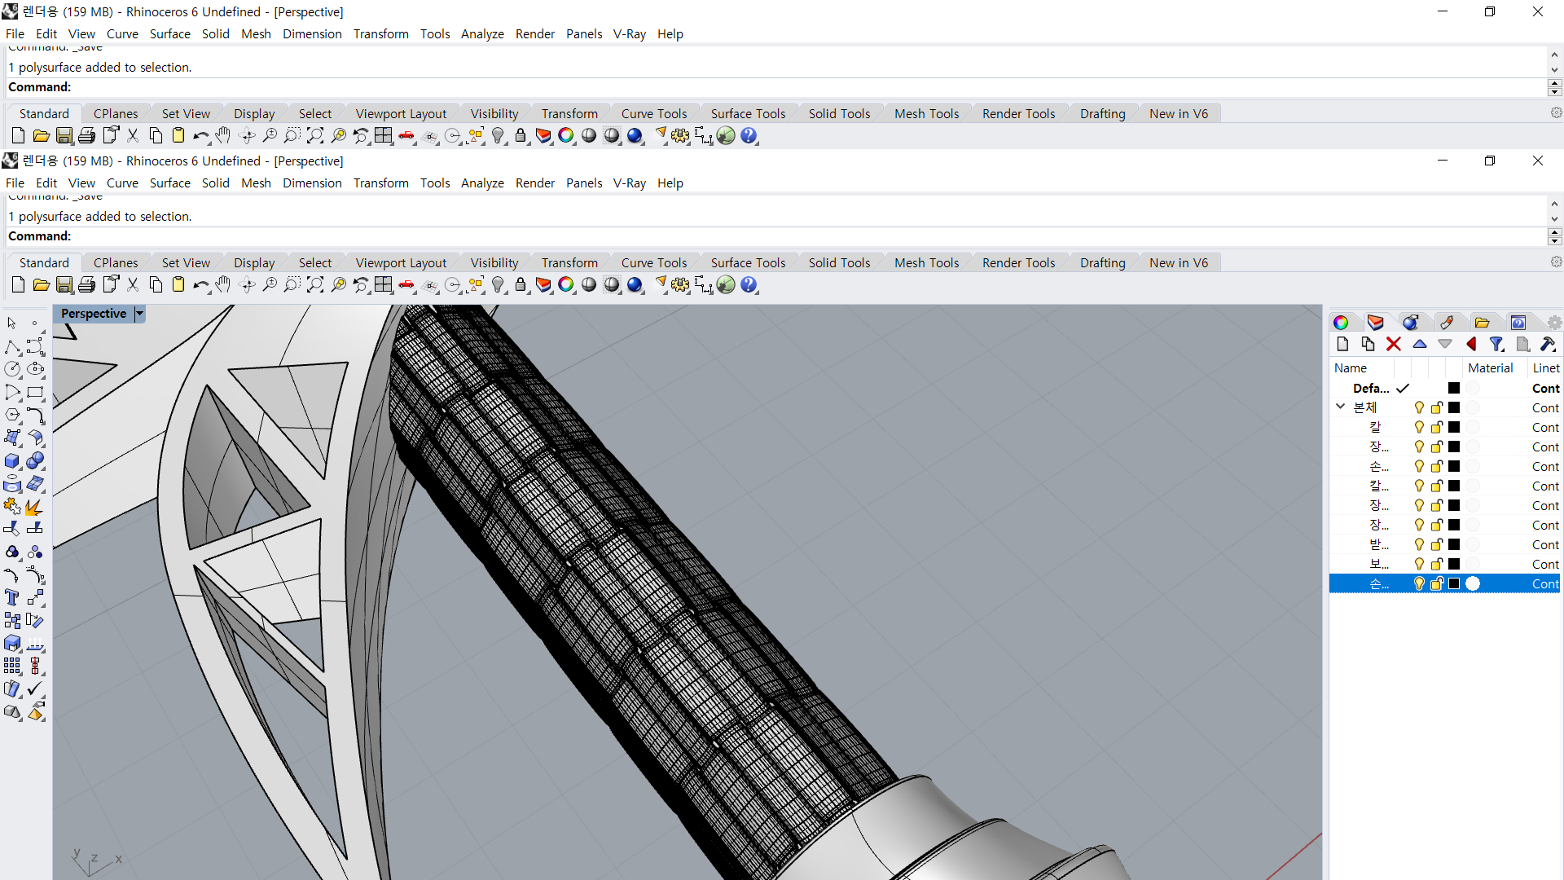Click the red X Delete layer button

click(x=1394, y=345)
